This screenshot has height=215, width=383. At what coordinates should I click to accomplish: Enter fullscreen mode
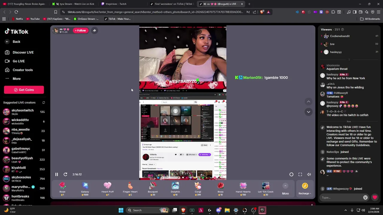point(300,174)
